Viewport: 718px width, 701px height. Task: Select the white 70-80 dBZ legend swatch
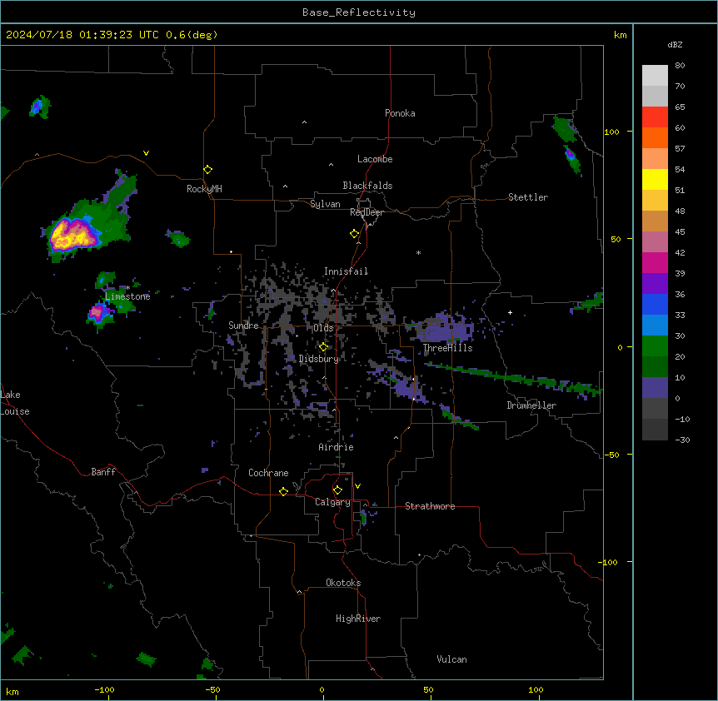coord(655,76)
